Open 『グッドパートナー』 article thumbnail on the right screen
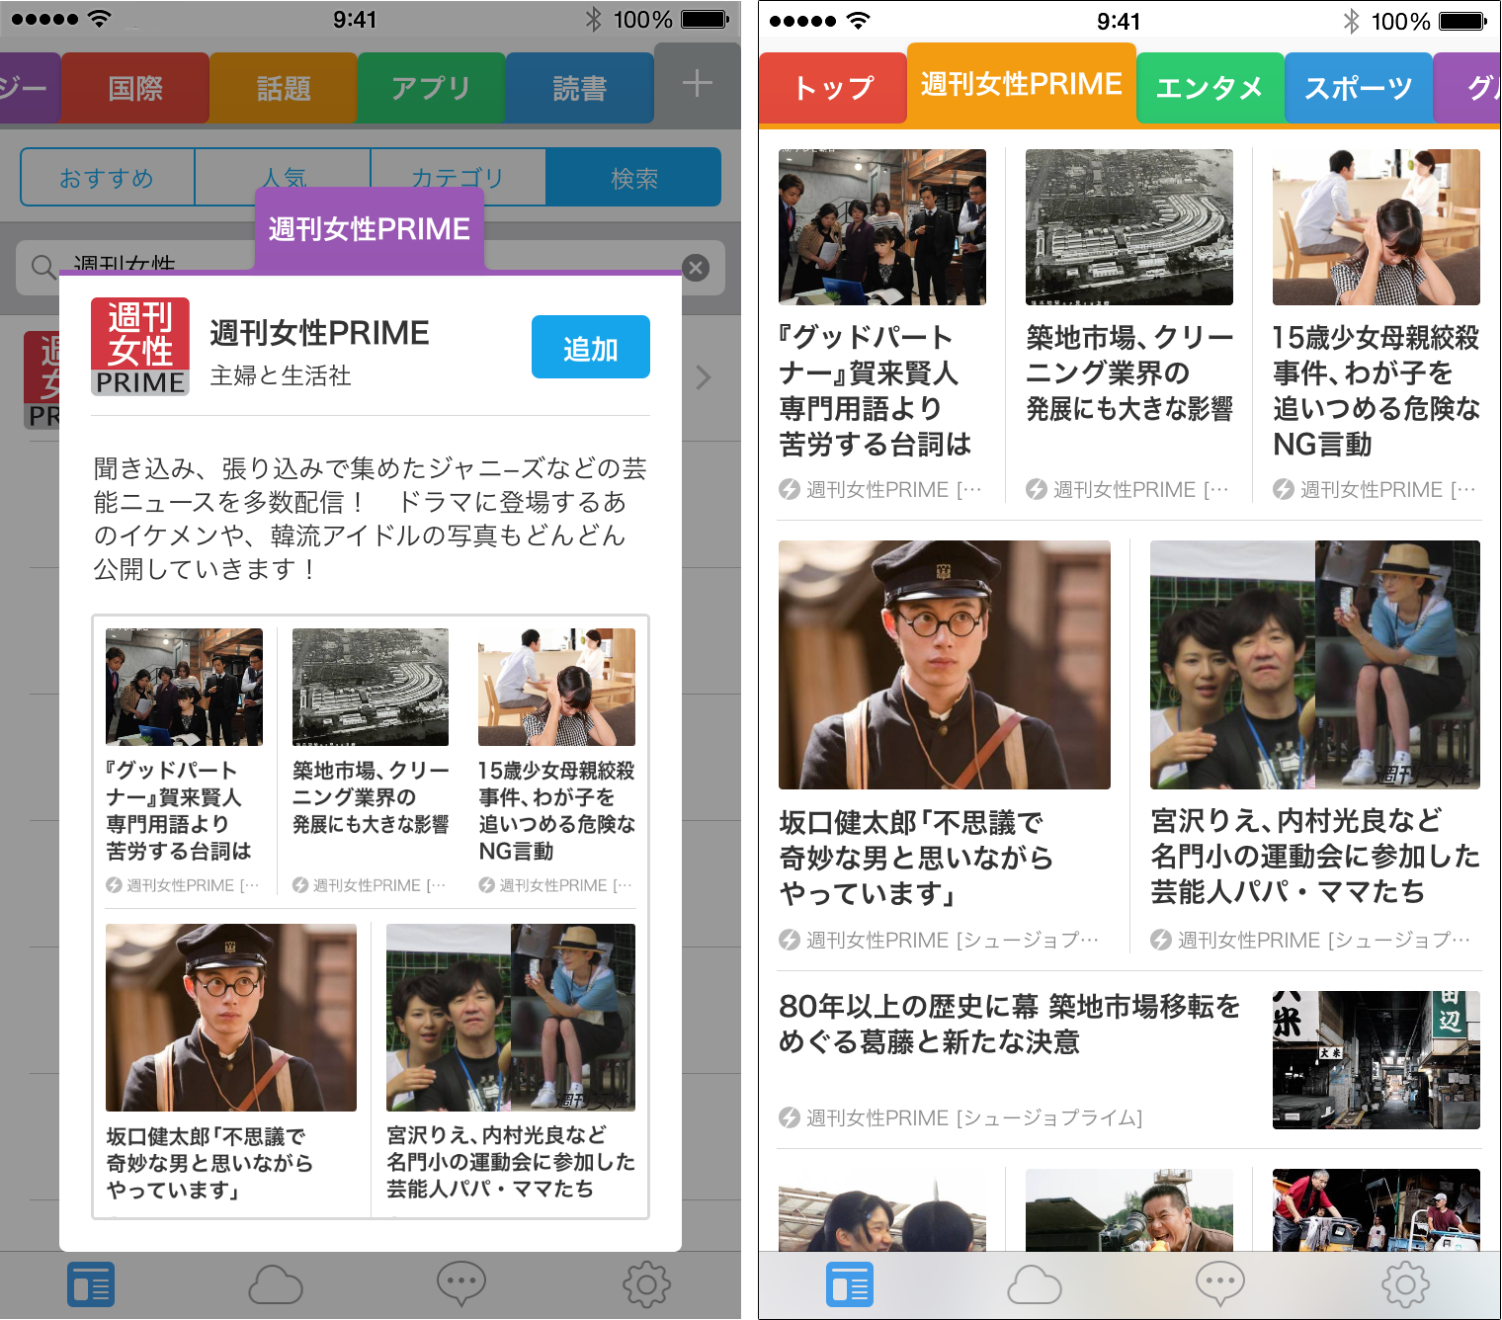The width and height of the screenshot is (1502, 1320). pos(882,227)
